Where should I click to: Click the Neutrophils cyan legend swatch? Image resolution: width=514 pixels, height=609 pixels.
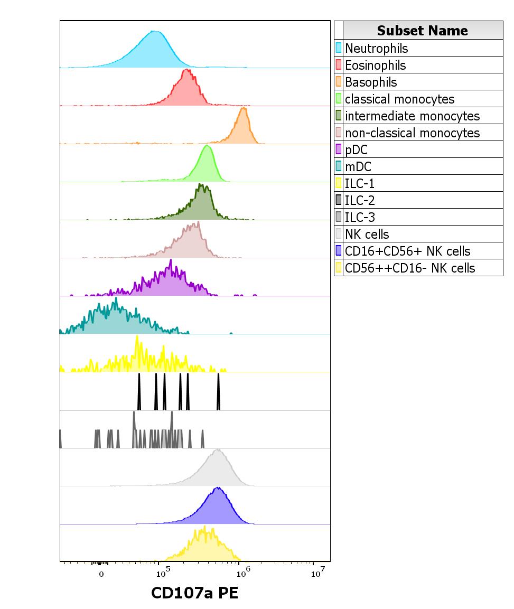click(339, 48)
